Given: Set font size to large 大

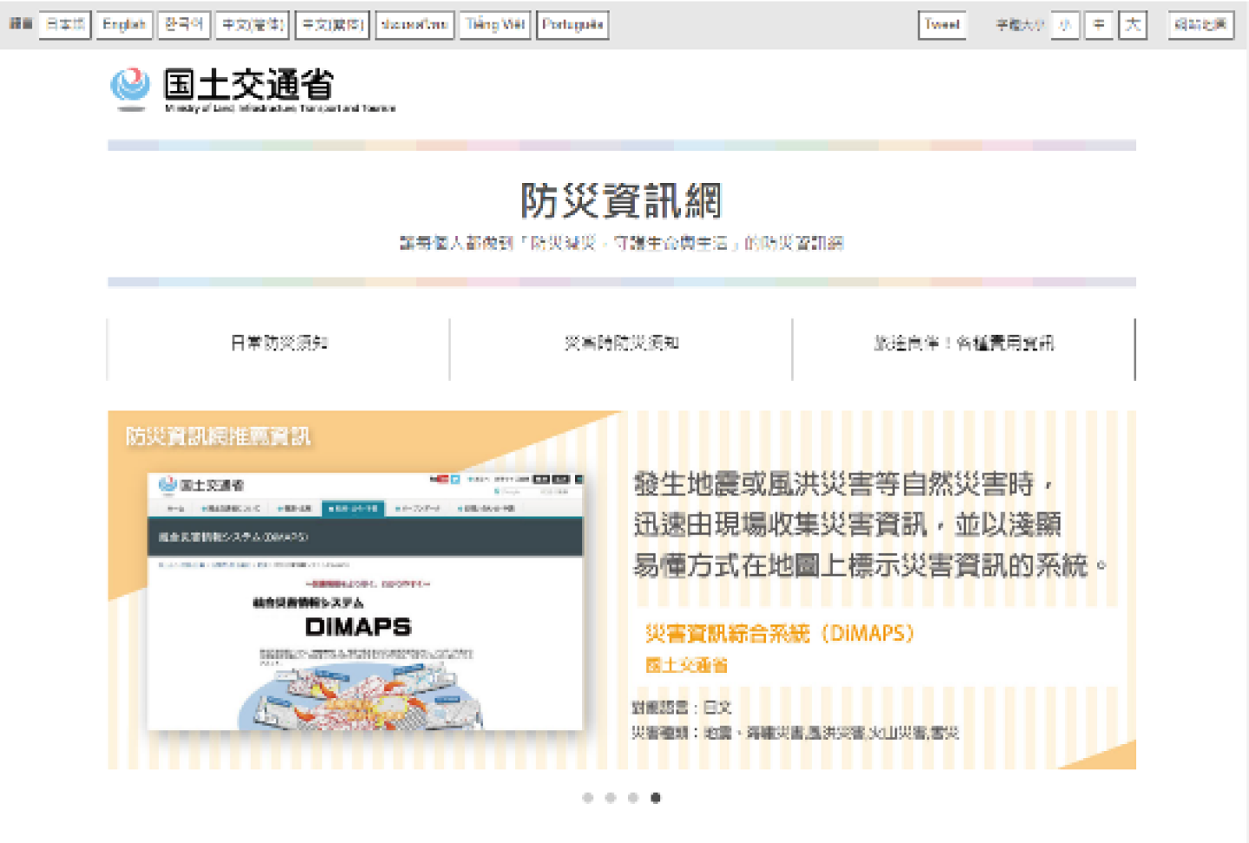Looking at the screenshot, I should tap(1133, 25).
